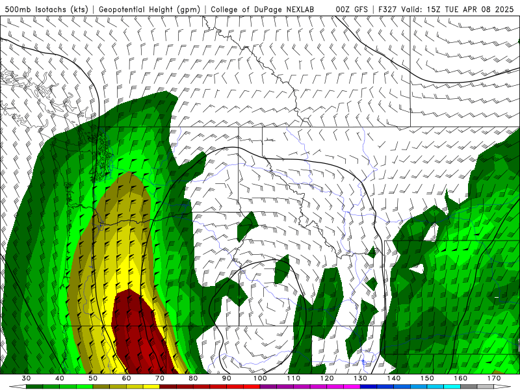520x390 pixels.
Task: Click the 30 label on the color scale
Action: [26, 378]
